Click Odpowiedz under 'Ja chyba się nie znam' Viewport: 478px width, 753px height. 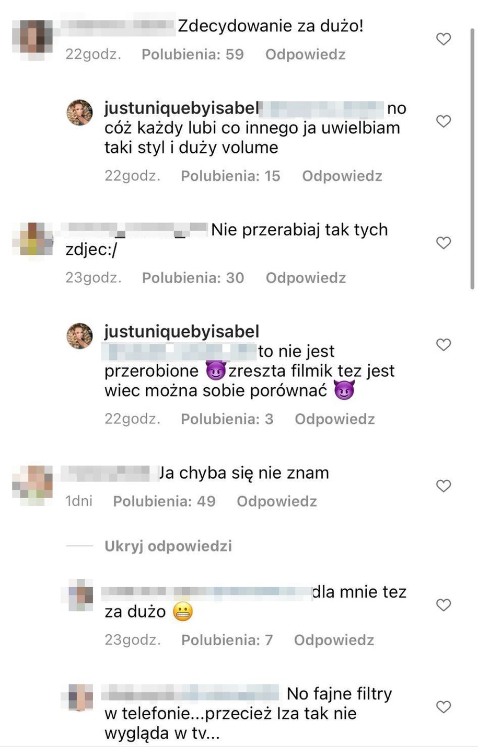pos(277,501)
